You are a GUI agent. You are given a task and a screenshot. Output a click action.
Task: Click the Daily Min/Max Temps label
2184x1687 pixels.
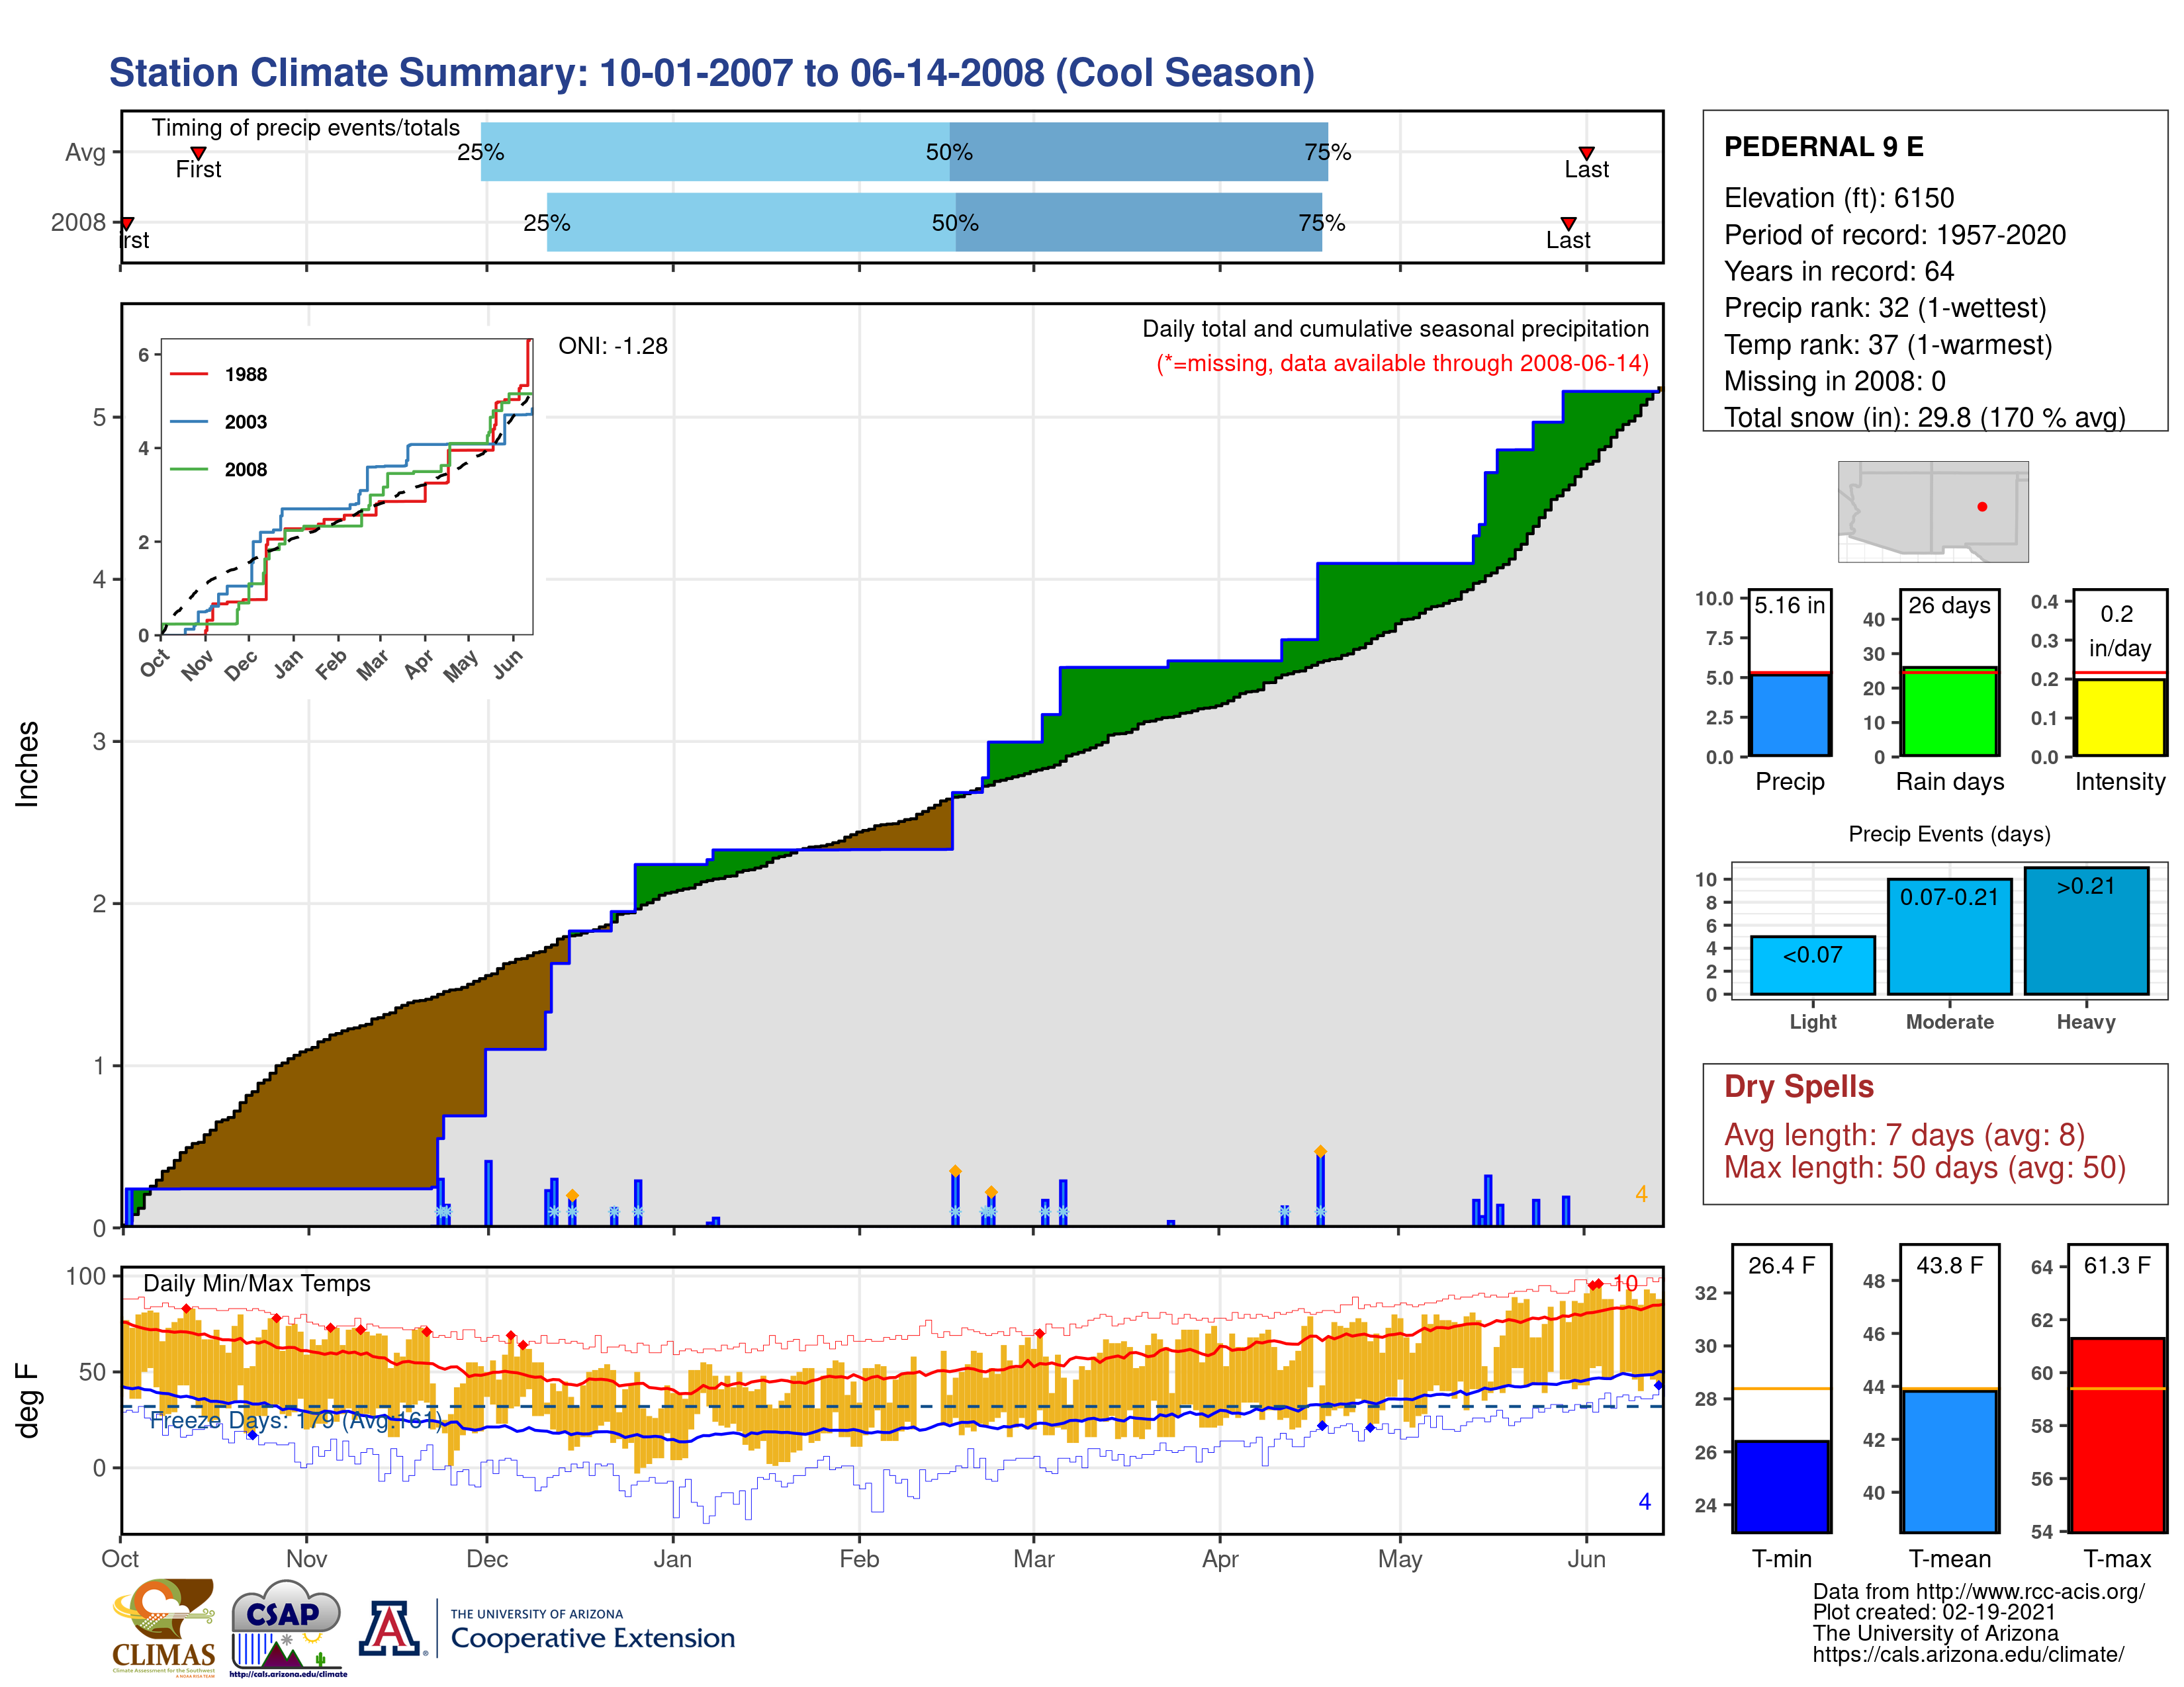[257, 1283]
